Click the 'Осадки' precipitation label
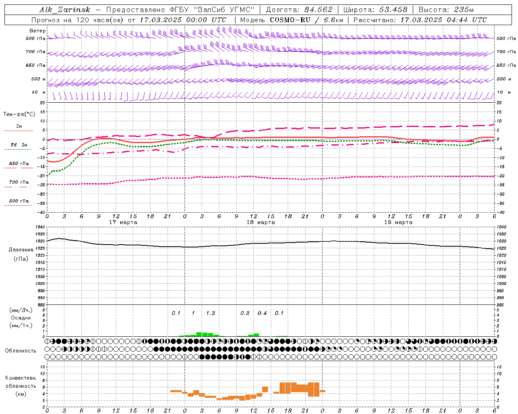The image size is (518, 414). point(21,318)
